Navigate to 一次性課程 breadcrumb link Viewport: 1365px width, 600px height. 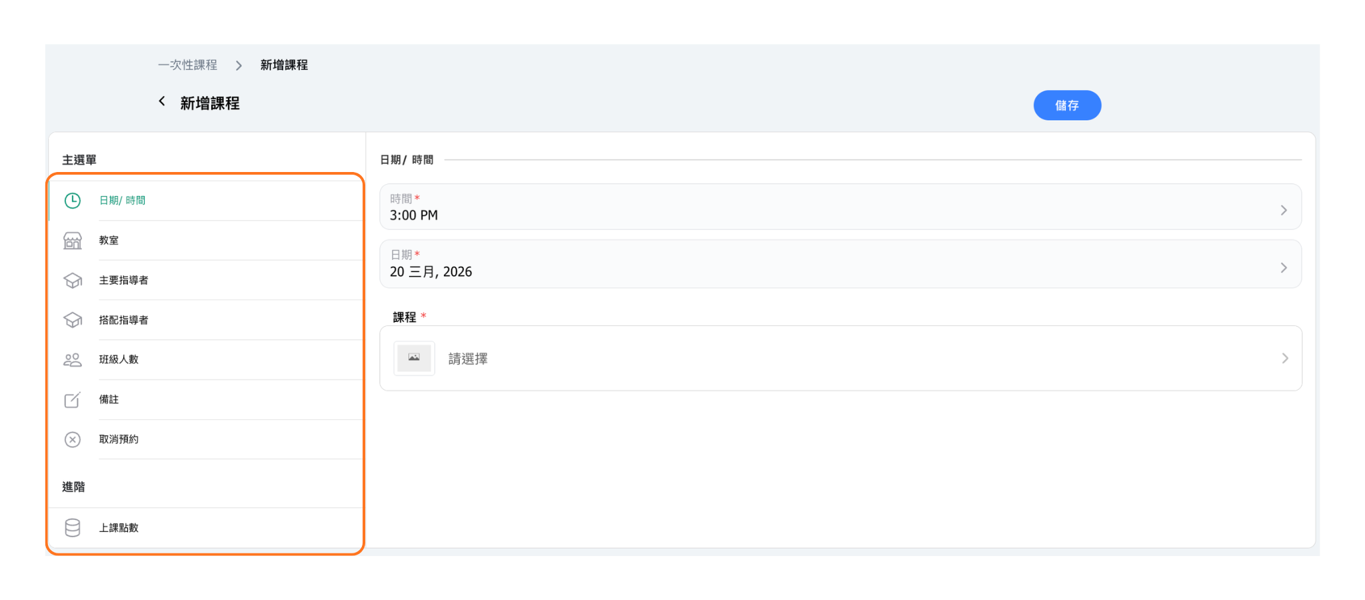click(x=188, y=65)
